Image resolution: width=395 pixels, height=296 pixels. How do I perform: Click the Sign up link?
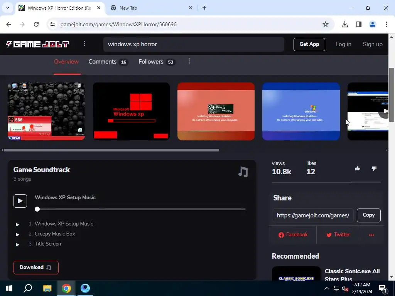372,44
